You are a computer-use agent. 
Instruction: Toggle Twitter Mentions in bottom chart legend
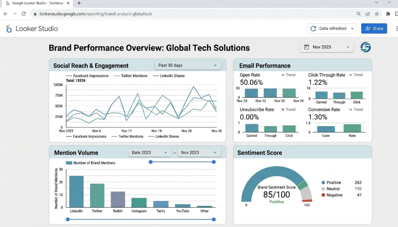click(127, 136)
